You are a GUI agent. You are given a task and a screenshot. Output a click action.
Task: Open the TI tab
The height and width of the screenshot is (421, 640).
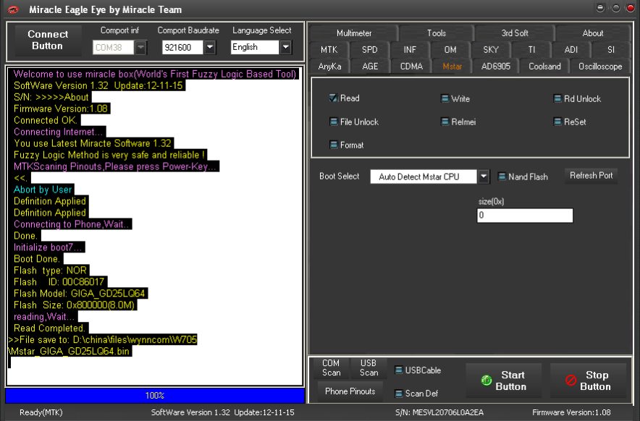[x=531, y=50]
